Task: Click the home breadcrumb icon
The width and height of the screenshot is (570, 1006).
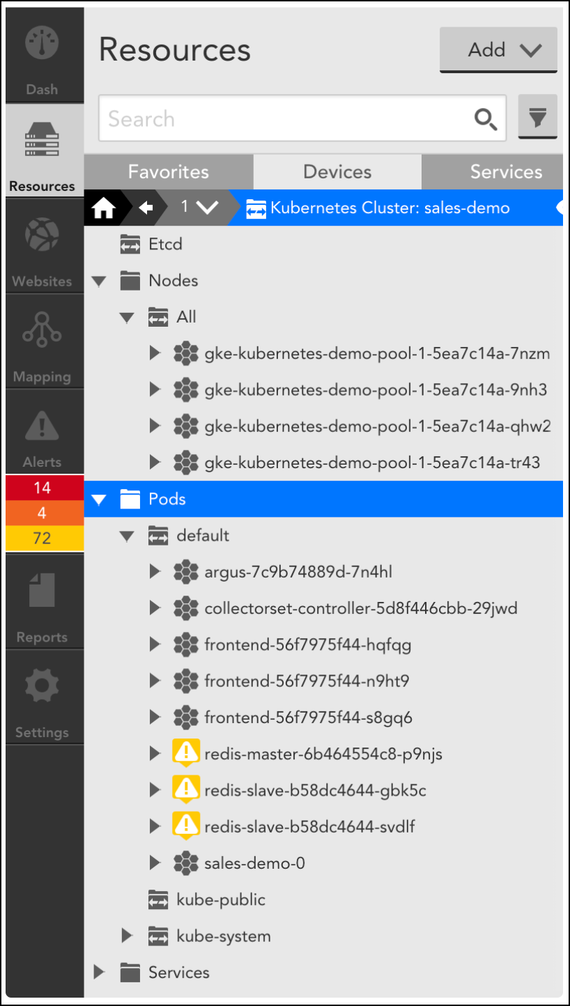Action: 103,208
